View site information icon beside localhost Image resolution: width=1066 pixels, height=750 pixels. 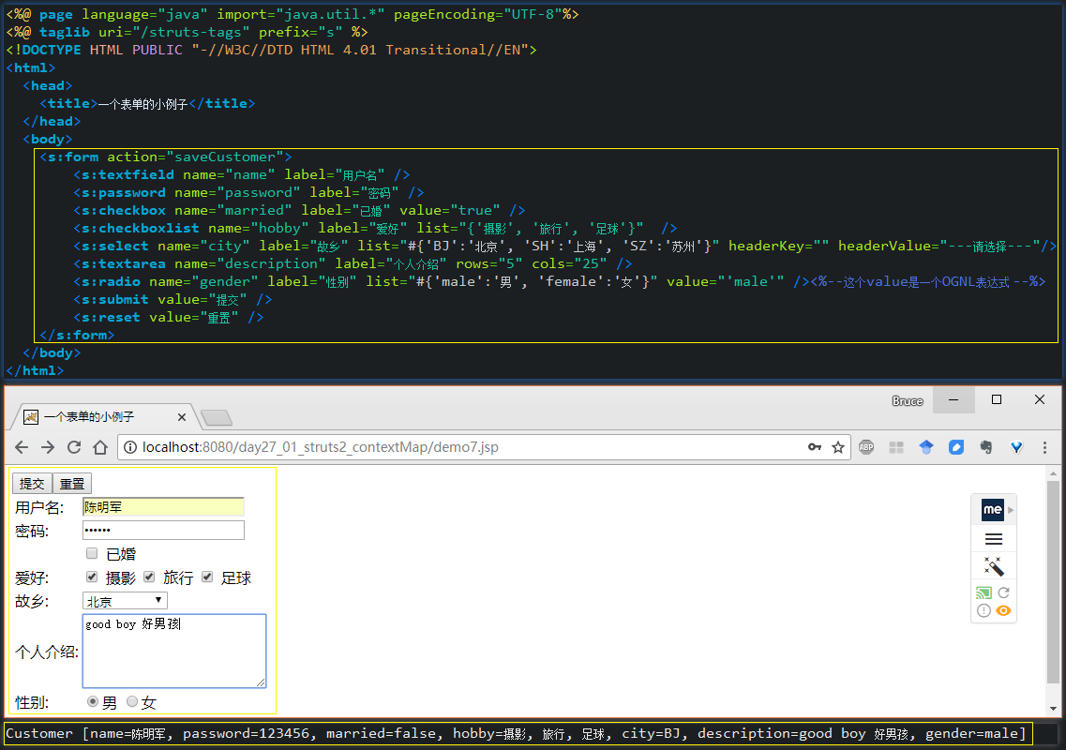129,447
